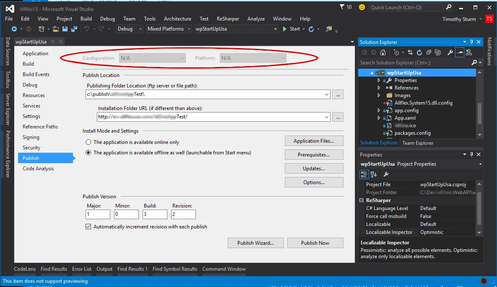Click the Open File folder icon

(x=55, y=29)
